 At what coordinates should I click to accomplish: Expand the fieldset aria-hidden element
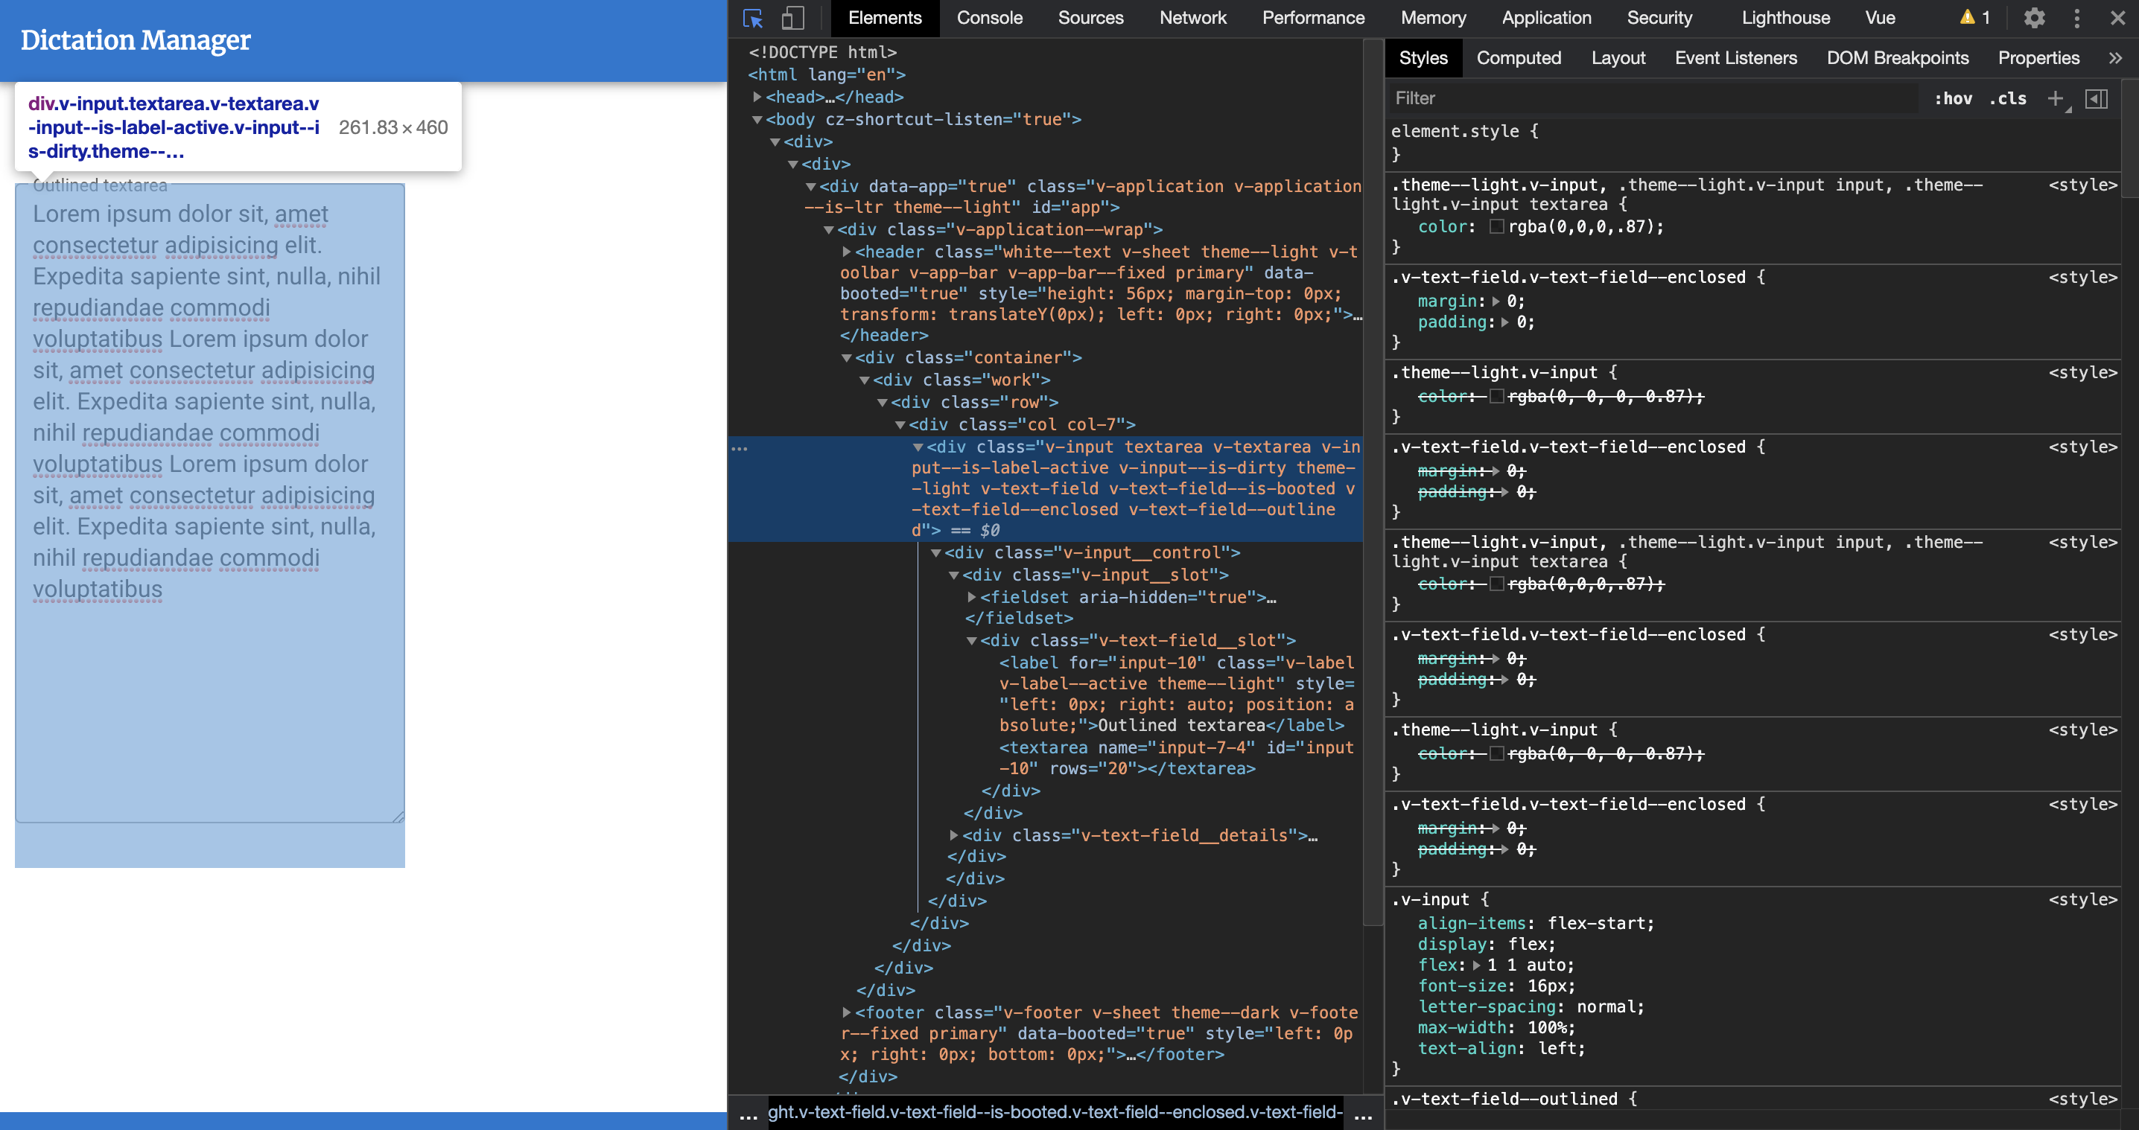(x=971, y=596)
